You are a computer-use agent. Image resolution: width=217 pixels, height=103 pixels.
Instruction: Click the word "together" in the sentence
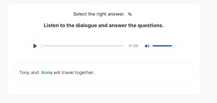[x=85, y=73]
